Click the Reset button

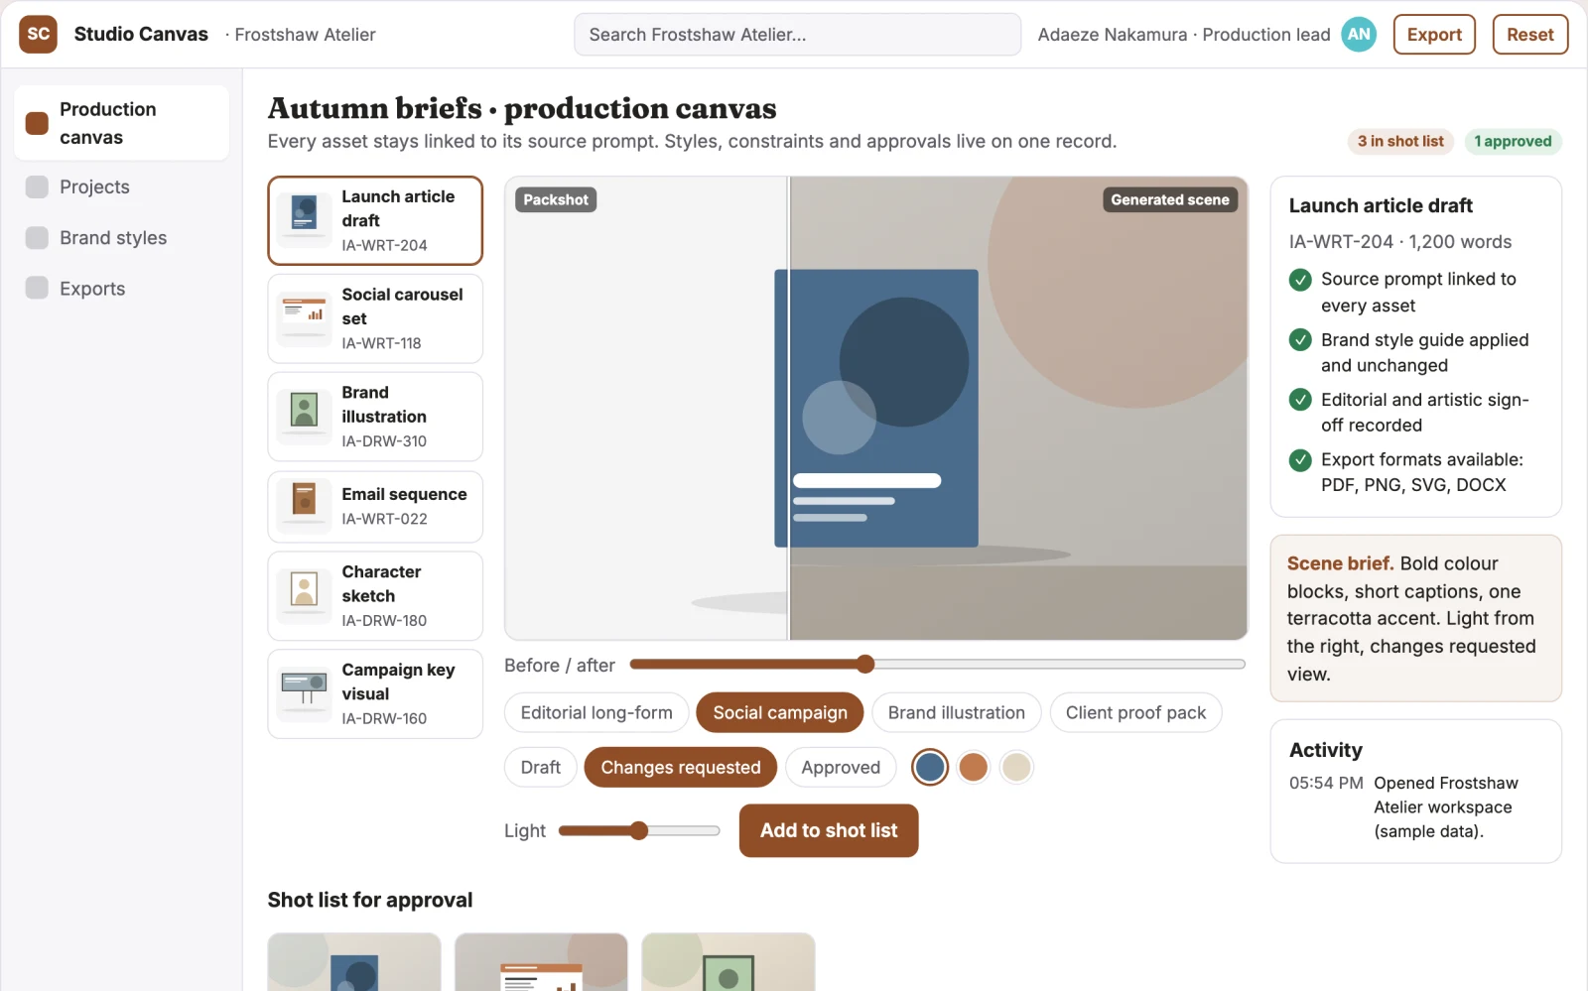(1530, 34)
